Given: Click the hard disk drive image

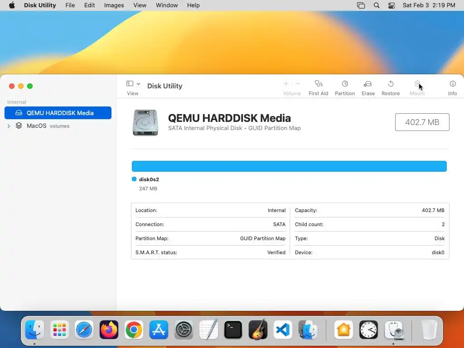Looking at the screenshot, I should pyautogui.click(x=145, y=122).
